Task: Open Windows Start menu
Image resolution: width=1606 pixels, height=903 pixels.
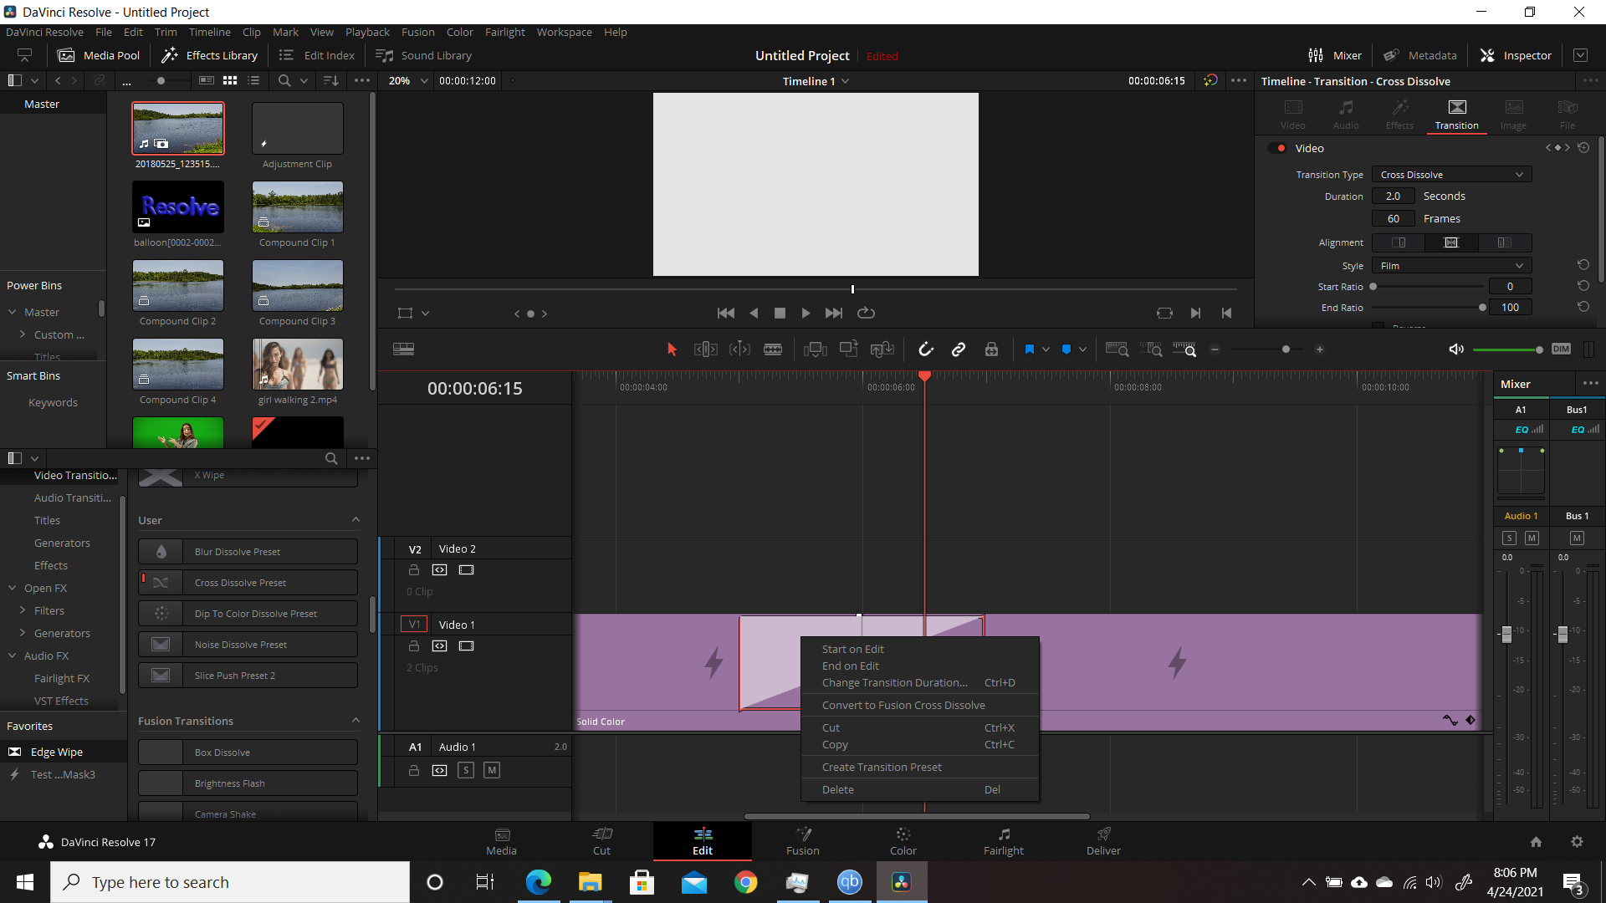Action: 25,882
